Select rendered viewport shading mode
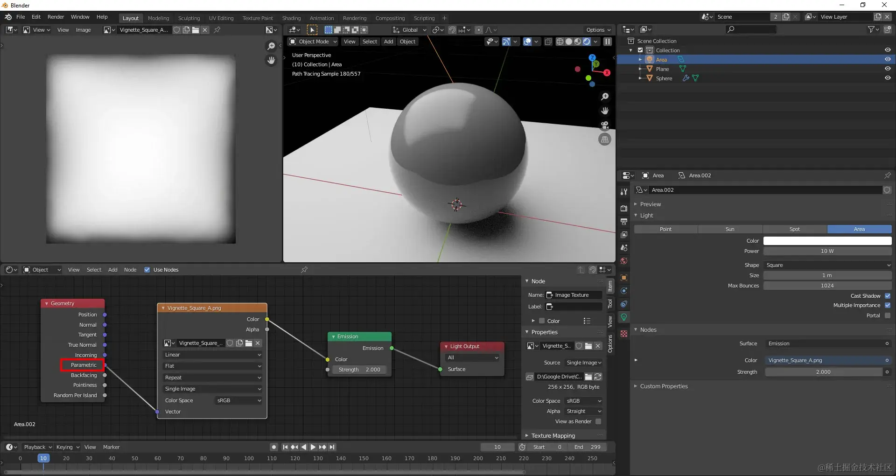Viewport: 896px width, 476px height. click(x=587, y=42)
